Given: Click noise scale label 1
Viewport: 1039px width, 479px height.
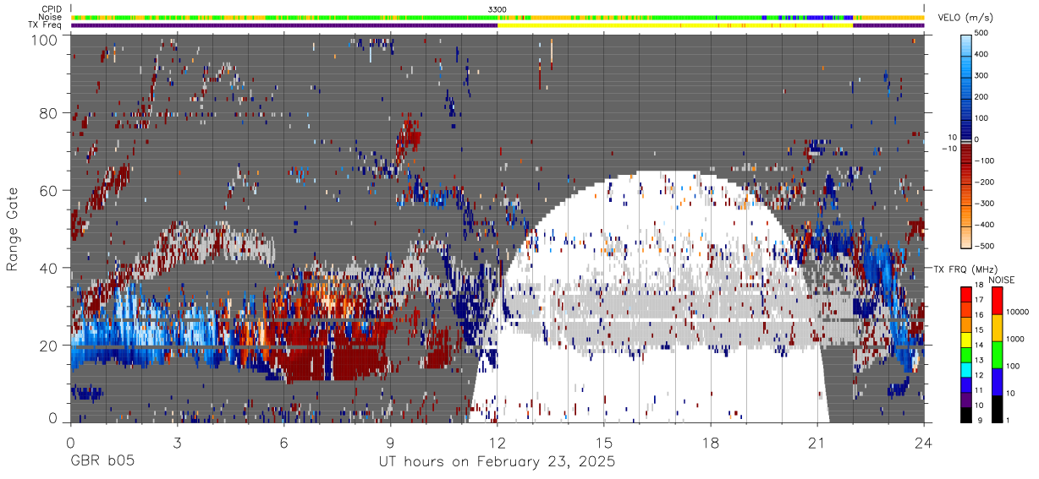Looking at the screenshot, I should pyautogui.click(x=1009, y=421).
